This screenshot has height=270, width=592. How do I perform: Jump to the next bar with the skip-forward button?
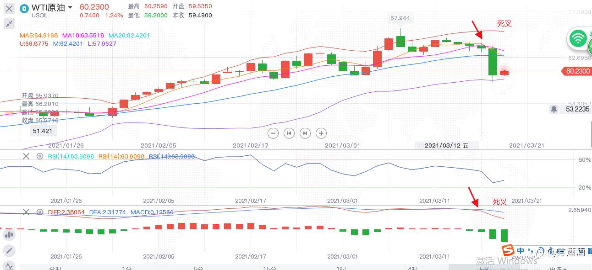305,133
